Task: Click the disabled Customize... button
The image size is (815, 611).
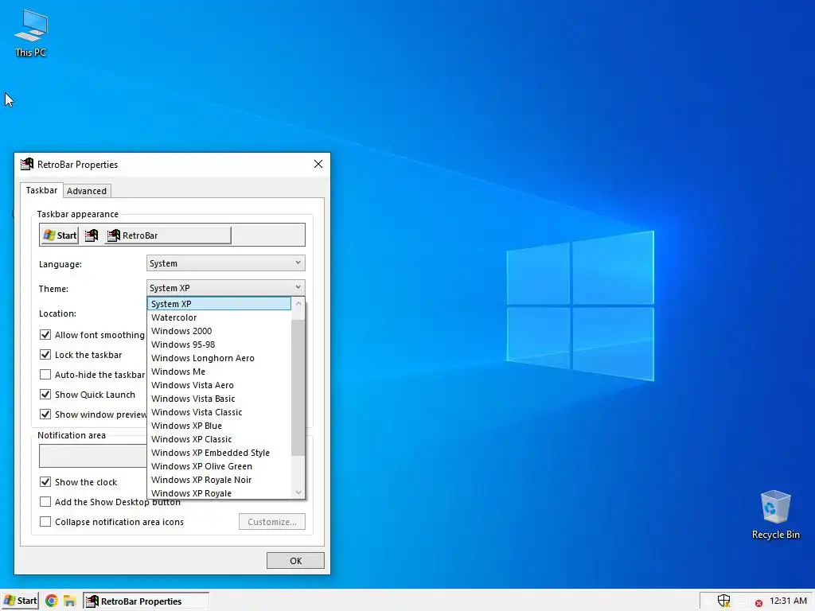Action: coord(272,522)
